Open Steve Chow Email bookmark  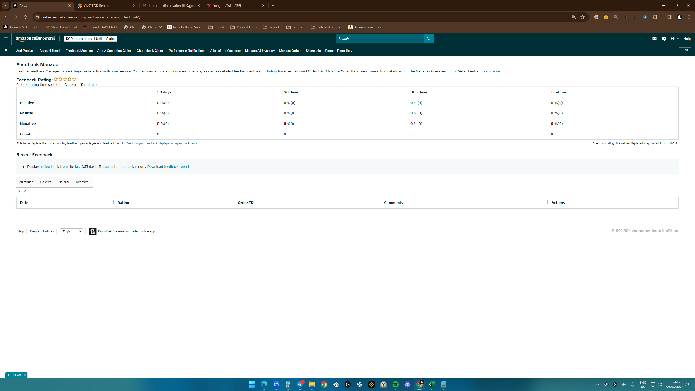pyautogui.click(x=61, y=27)
